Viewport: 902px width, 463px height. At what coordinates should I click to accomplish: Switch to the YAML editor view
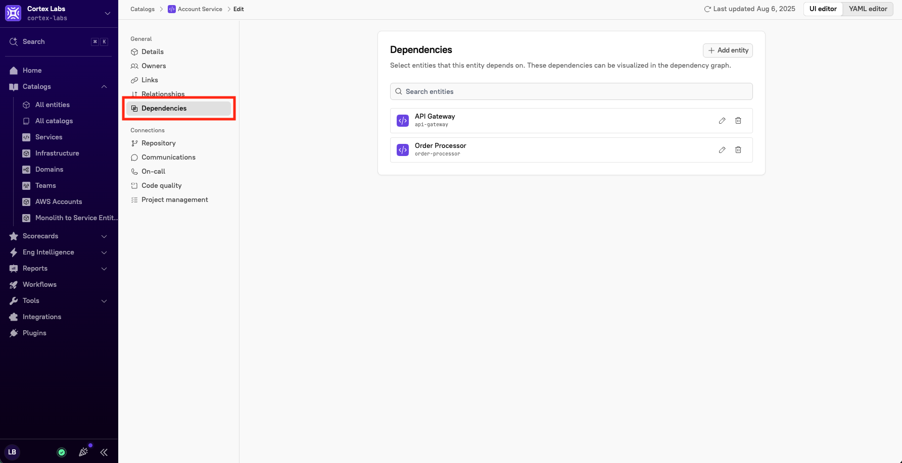coord(868,9)
